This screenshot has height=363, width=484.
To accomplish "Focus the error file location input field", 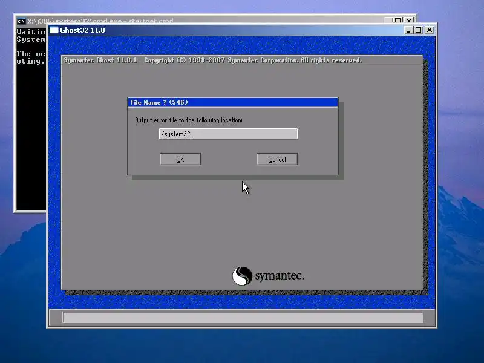I will click(229, 134).
